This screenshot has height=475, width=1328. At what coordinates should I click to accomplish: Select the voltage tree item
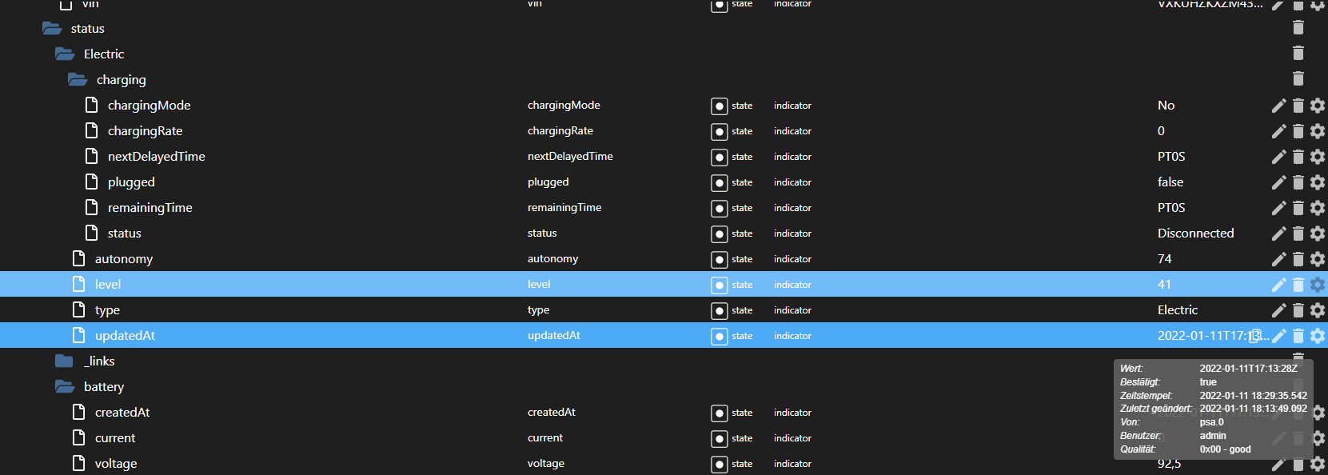[x=116, y=464]
